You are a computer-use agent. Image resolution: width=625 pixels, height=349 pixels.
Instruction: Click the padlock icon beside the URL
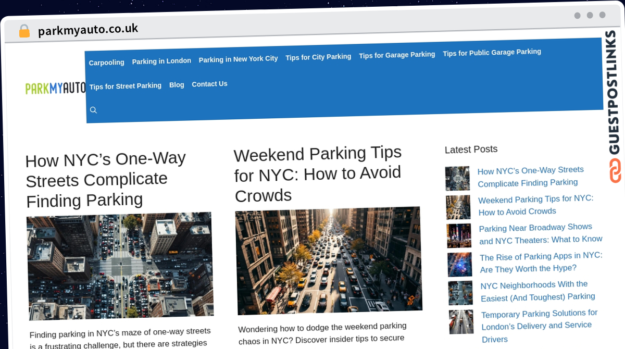[24, 31]
